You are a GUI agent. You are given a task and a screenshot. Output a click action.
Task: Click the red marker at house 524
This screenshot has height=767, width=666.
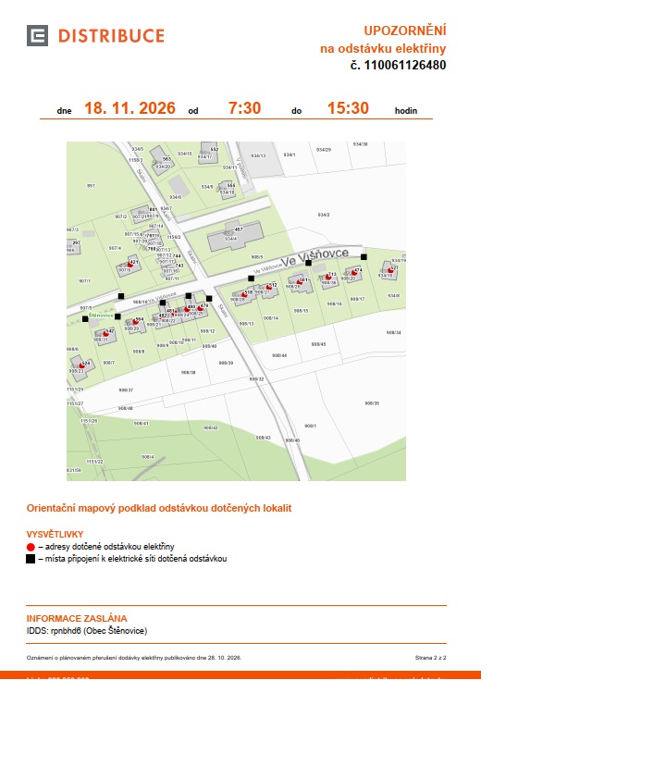[82, 365]
